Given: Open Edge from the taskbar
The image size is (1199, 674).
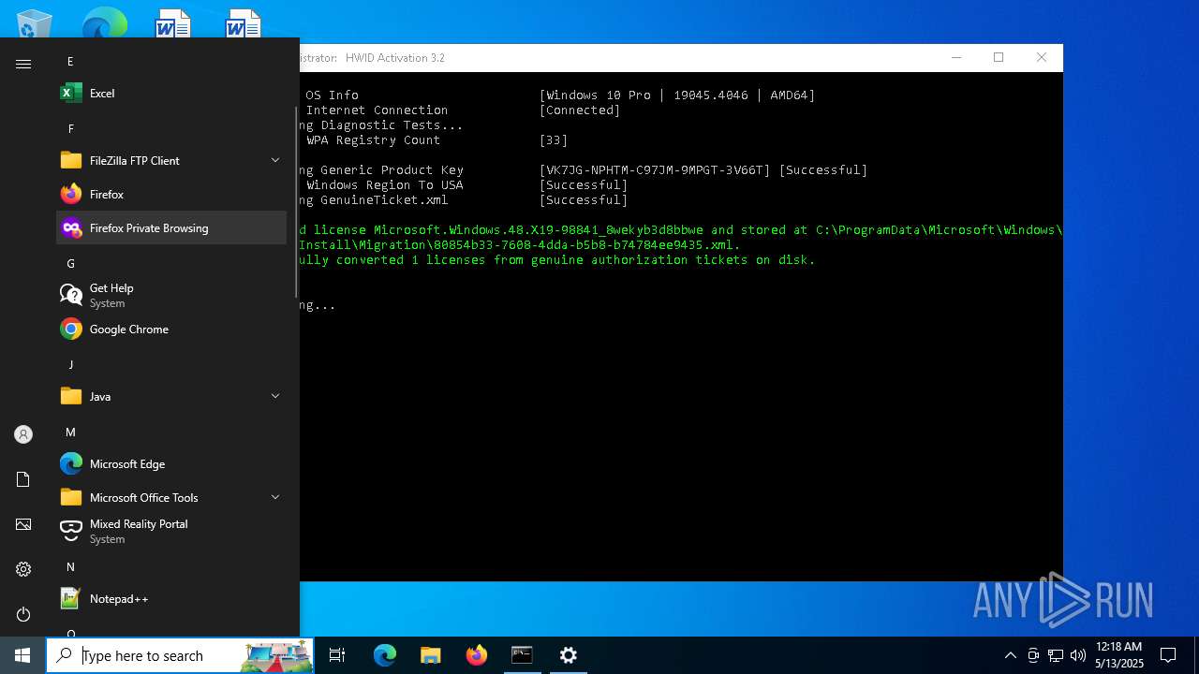Looking at the screenshot, I should [x=385, y=655].
